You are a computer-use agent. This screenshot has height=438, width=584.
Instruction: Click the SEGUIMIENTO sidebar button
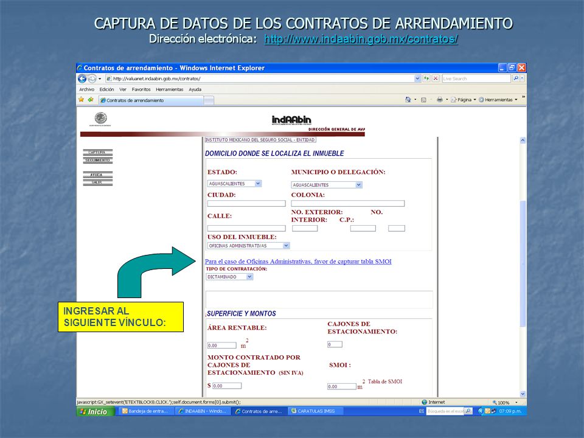(97, 160)
